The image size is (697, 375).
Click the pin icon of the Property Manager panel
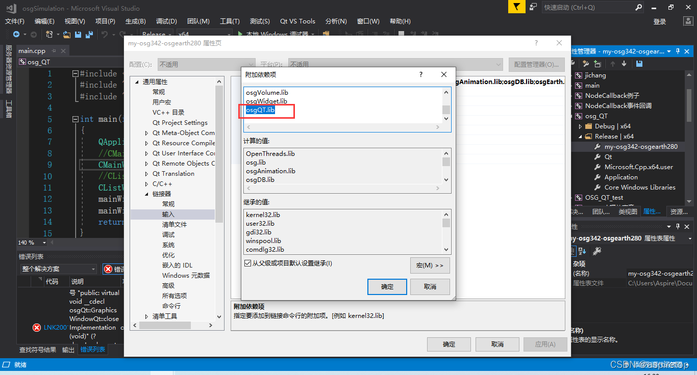[678, 51]
